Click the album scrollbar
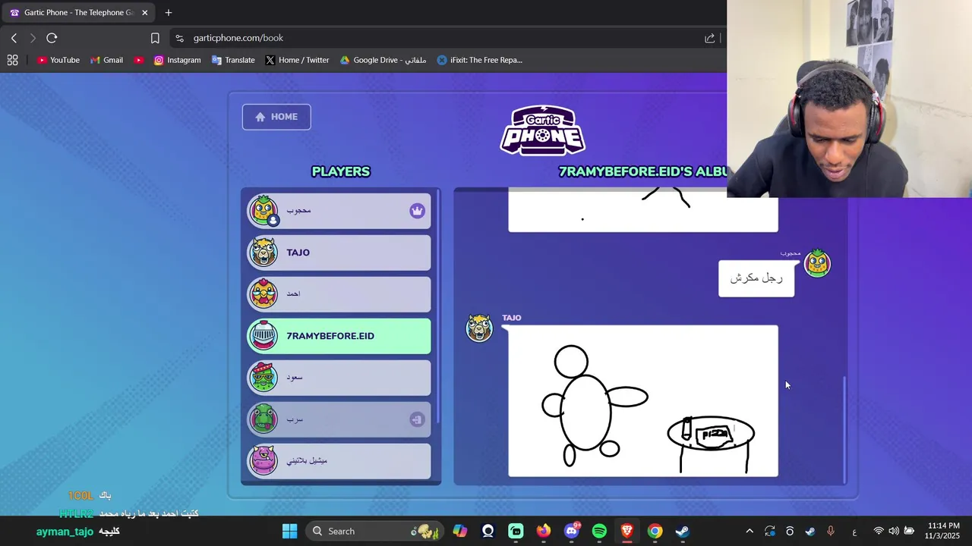This screenshot has width=972, height=546. click(x=844, y=428)
